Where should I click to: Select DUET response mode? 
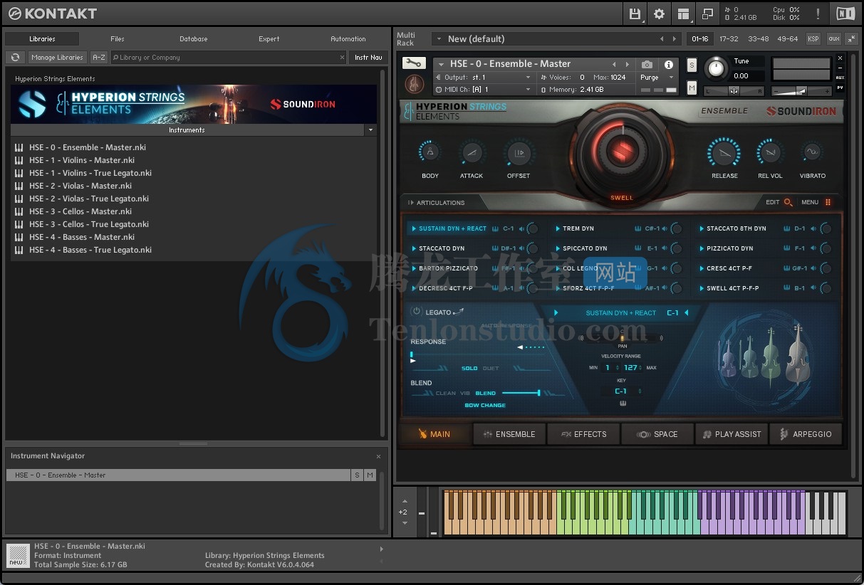(x=491, y=369)
